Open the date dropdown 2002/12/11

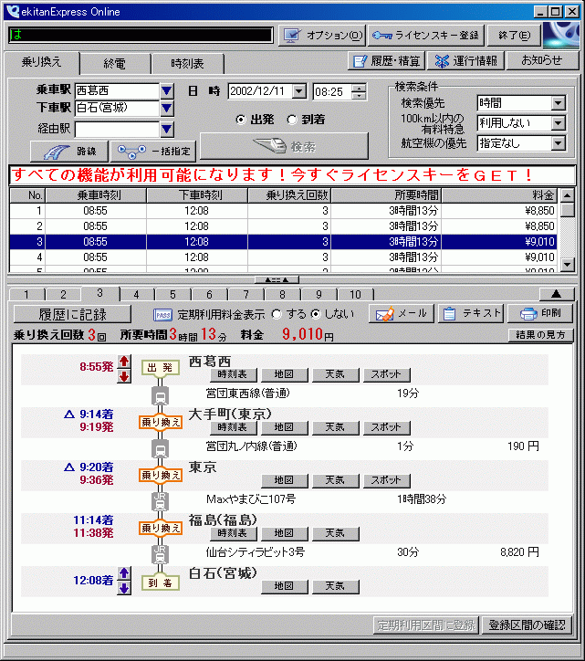[299, 91]
